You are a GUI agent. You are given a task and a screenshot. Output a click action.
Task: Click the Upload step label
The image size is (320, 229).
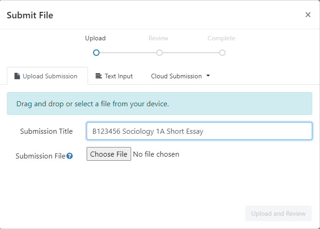point(95,38)
